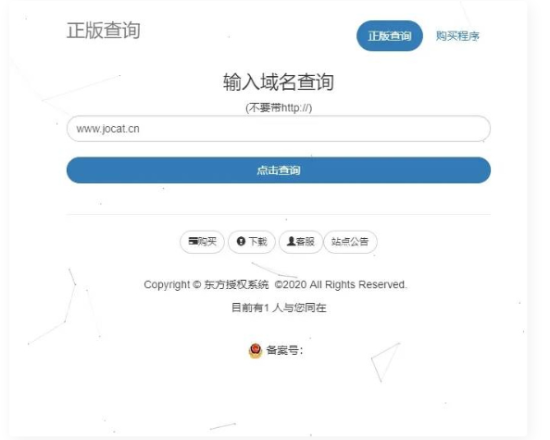Click the ©2020 All Rights Reserved text
Image resolution: width=550 pixels, height=440 pixels.
coord(341,284)
